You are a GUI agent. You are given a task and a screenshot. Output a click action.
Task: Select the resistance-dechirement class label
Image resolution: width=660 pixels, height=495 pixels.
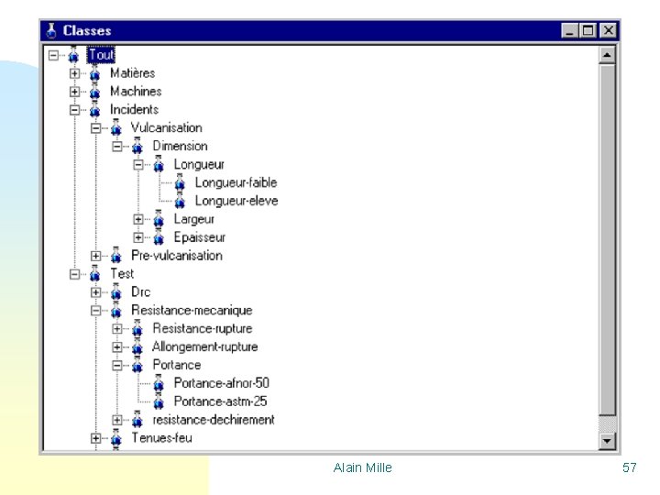click(214, 420)
